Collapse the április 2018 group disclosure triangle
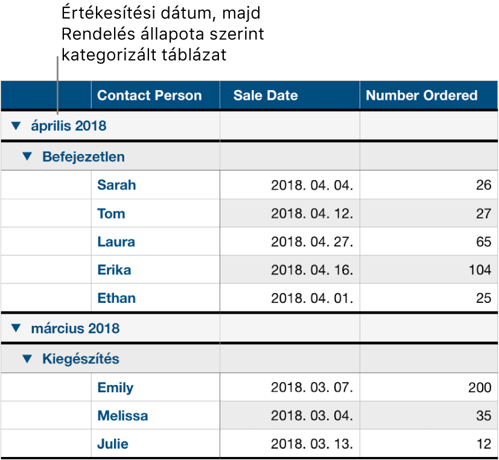The image size is (499, 460). 16,125
